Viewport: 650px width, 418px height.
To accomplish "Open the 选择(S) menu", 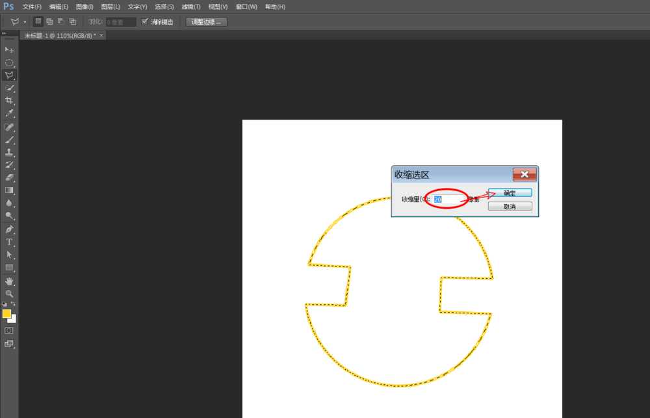I will point(164,7).
